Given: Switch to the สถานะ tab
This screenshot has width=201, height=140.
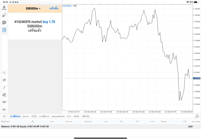Looking at the screenshot, I should pyautogui.click(x=26, y=116).
